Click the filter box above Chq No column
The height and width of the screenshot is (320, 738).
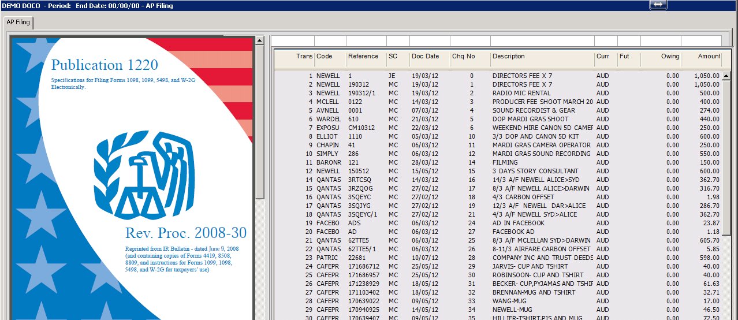[471, 41]
